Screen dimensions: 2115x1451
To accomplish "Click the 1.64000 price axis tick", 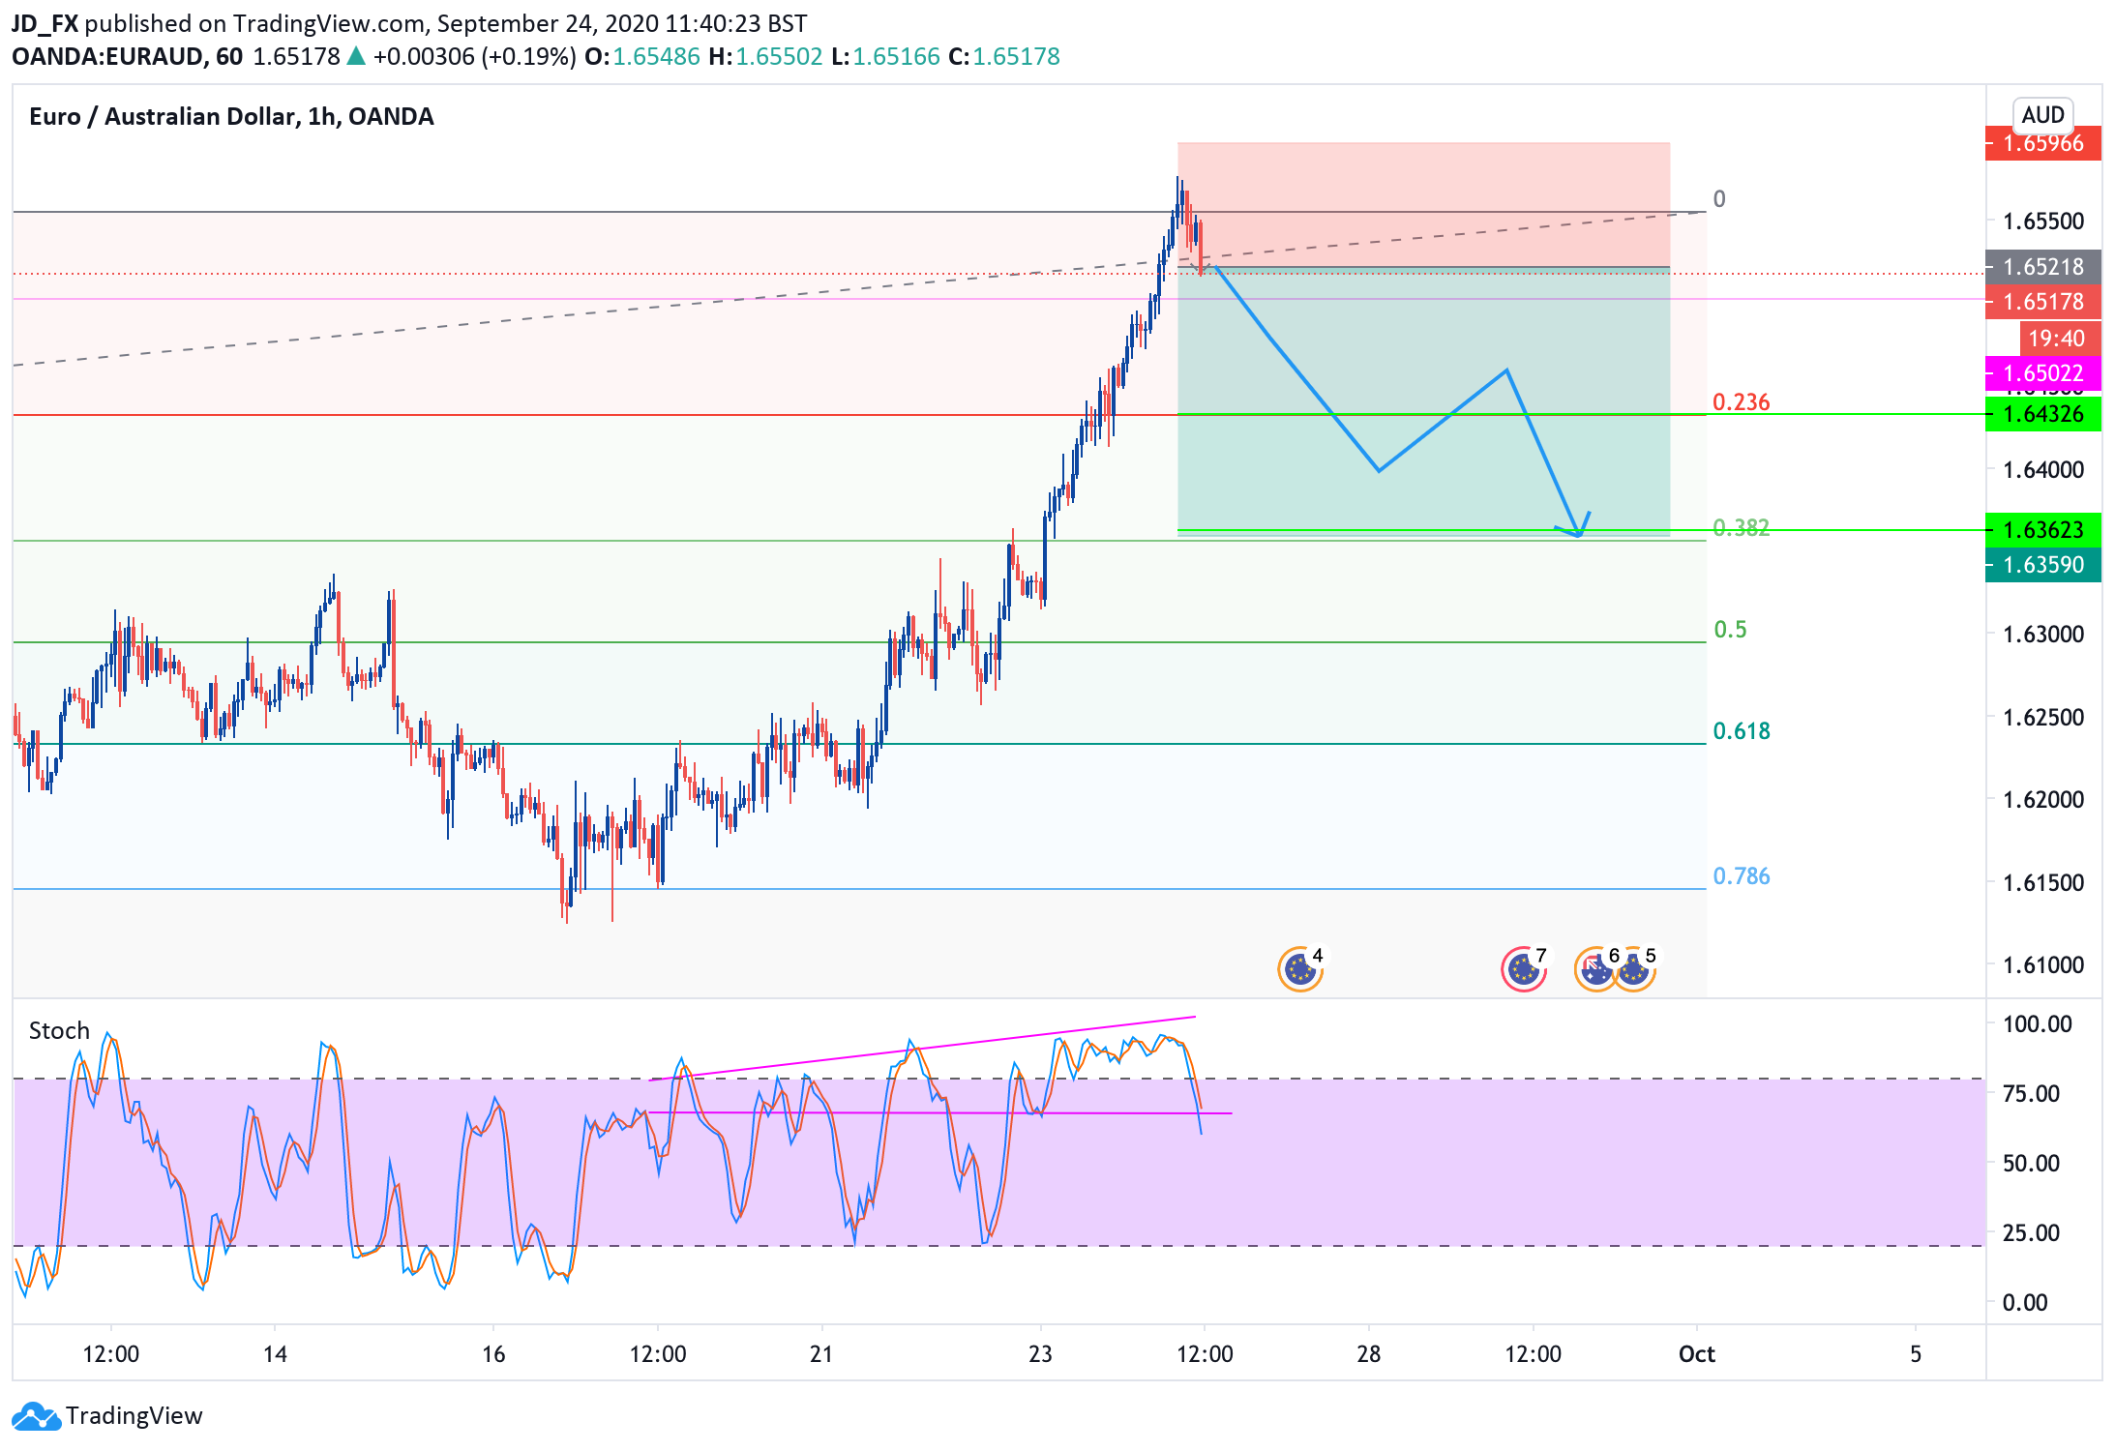I will tap(2042, 470).
